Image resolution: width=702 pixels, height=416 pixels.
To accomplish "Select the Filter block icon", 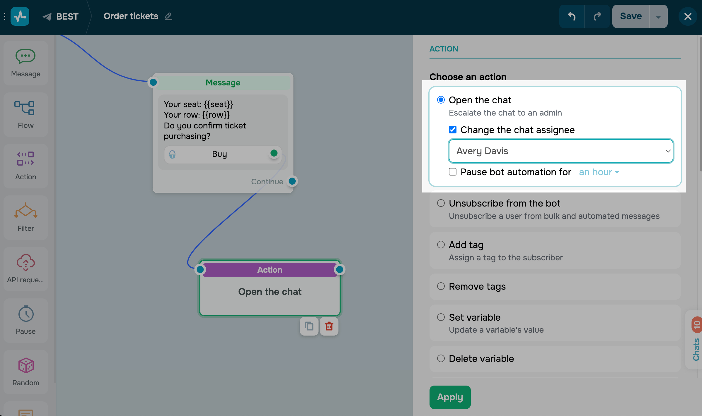I will click(25, 210).
